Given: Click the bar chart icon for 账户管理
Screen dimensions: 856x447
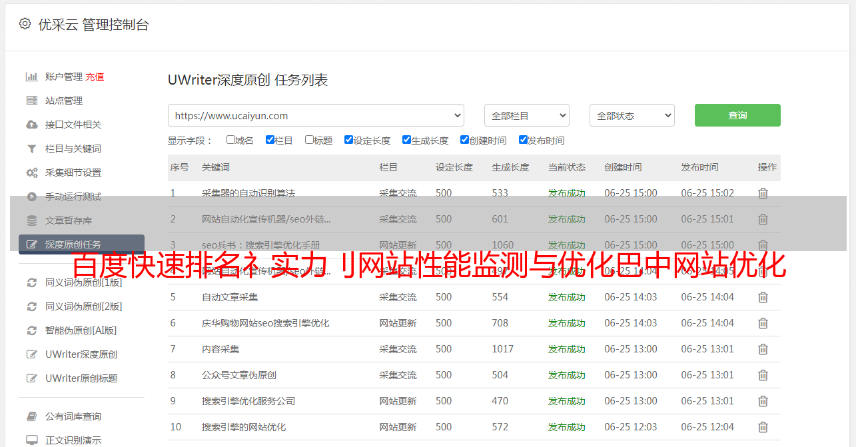Looking at the screenshot, I should (x=31, y=77).
